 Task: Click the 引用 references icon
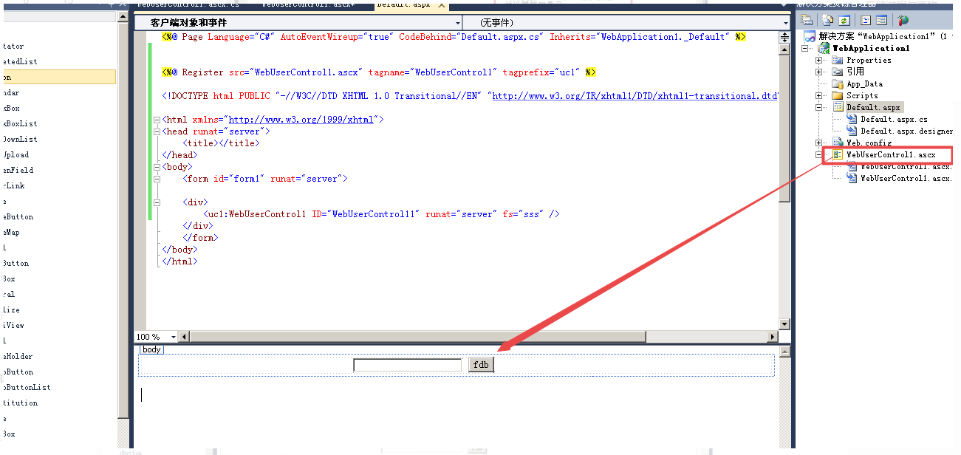[x=838, y=72]
